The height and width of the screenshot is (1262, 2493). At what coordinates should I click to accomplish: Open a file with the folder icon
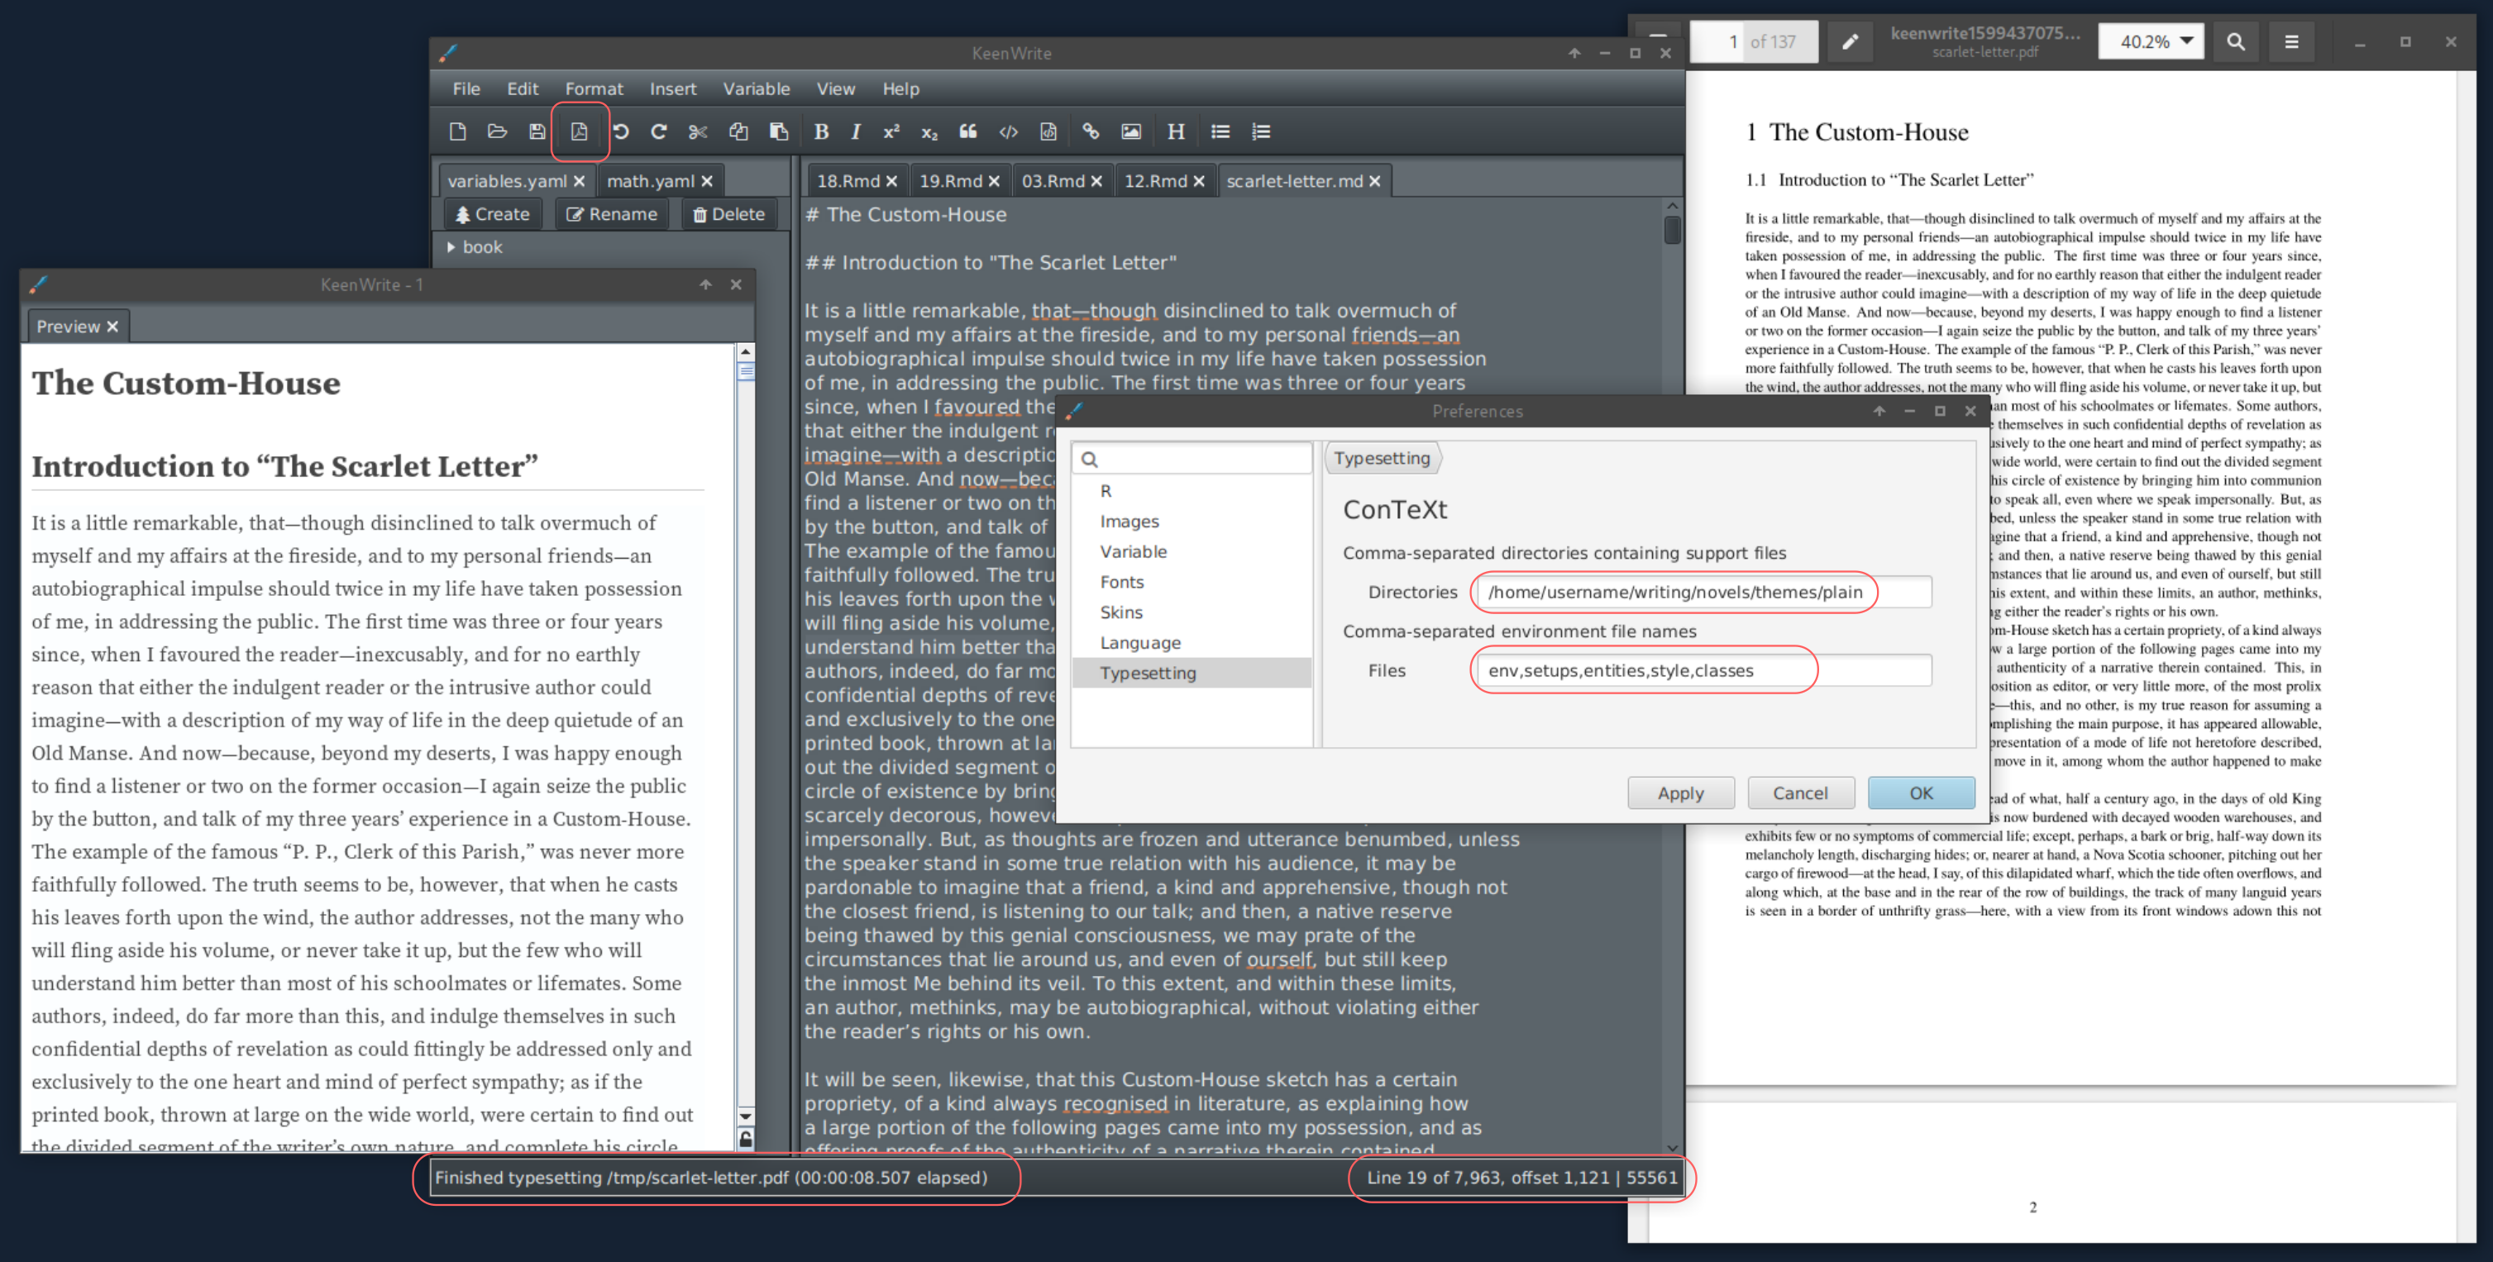[498, 131]
